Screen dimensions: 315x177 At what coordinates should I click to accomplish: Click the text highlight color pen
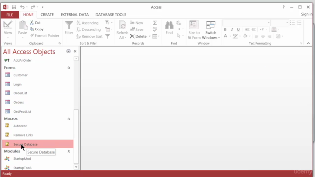(x=235, y=36)
